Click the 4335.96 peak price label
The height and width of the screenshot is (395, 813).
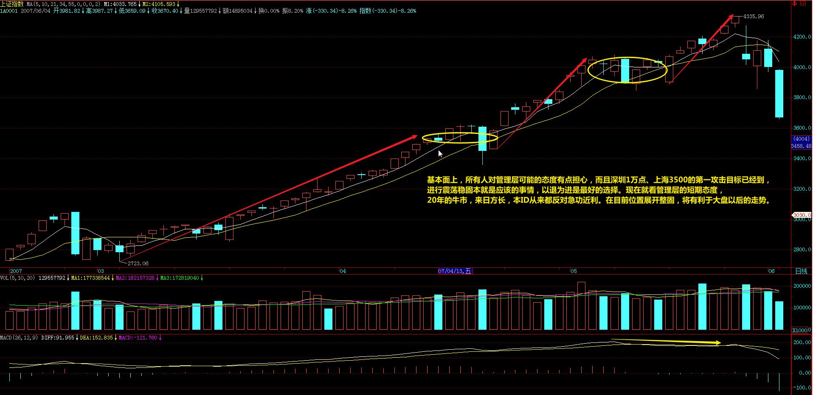[754, 17]
